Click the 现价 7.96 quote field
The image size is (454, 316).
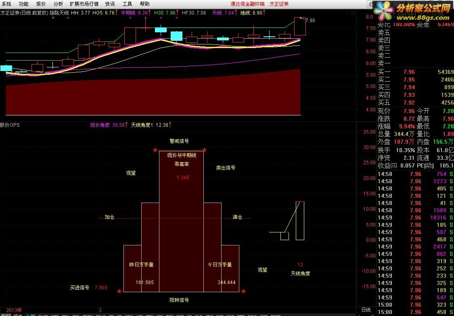(396, 111)
